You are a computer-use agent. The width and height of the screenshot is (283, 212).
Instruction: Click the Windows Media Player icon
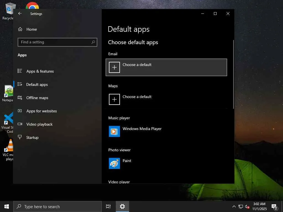[x=114, y=131]
